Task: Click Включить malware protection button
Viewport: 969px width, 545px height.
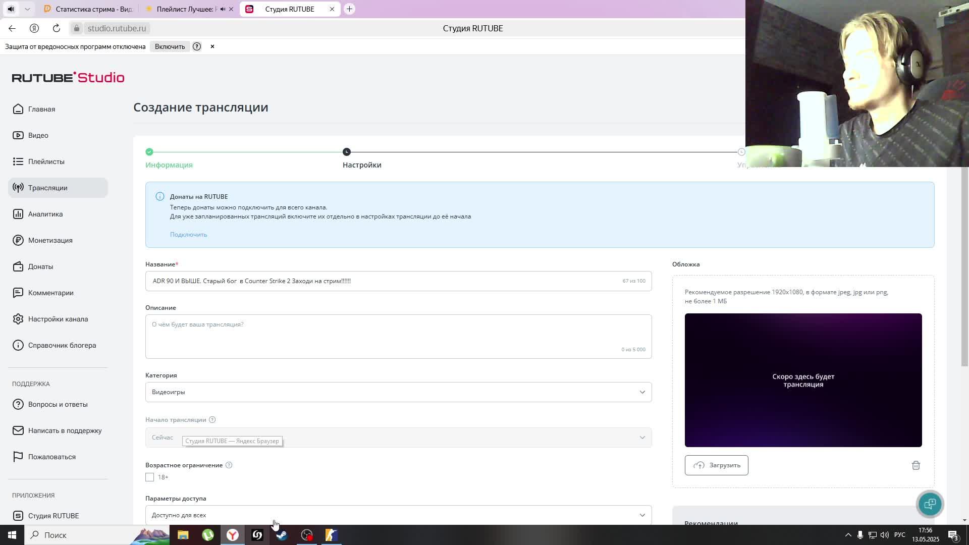Action: tap(170, 46)
